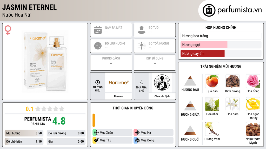Viewport: 266px width, 149px height.
Task: Click the perfumista.vn site name
Action: click(240, 10)
